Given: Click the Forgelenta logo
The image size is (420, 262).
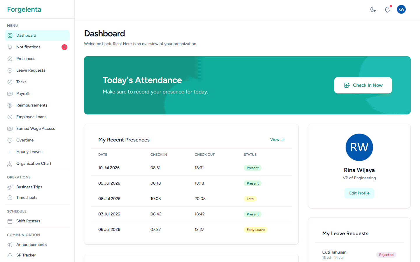Looking at the screenshot, I should pos(24,9).
